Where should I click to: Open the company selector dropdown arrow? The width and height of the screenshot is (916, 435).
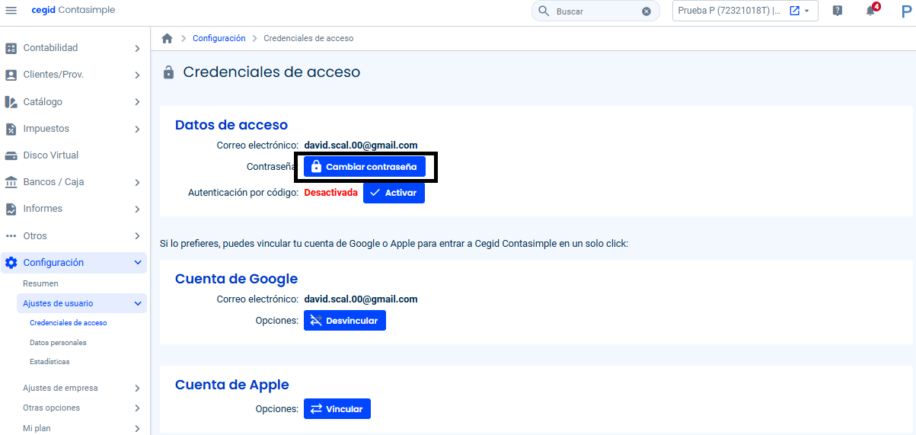pos(807,11)
